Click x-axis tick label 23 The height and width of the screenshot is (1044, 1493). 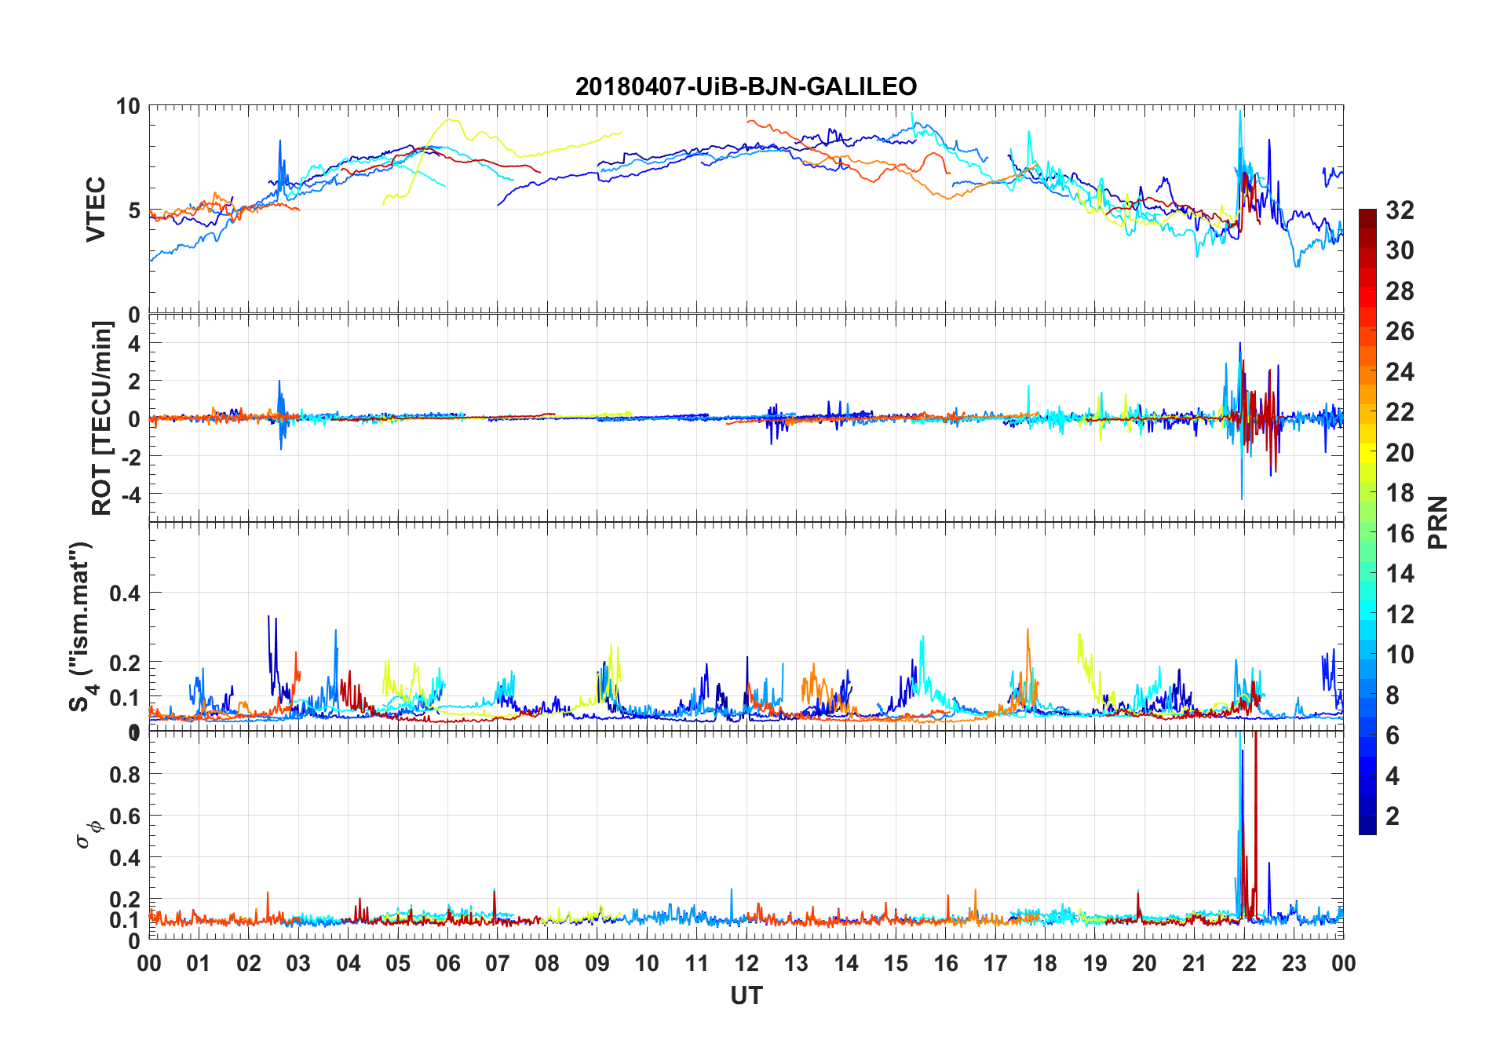(x=1294, y=963)
